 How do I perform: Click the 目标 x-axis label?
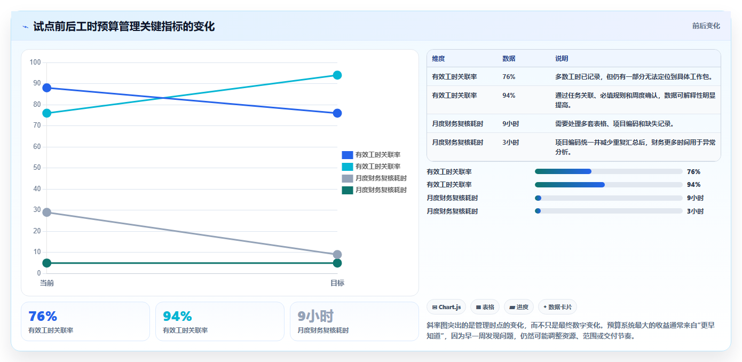337,283
